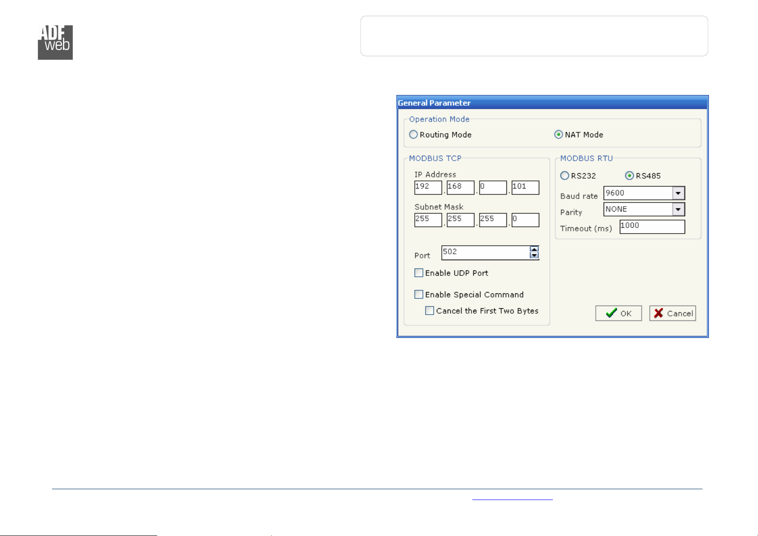Image resolution: width=758 pixels, height=536 pixels.
Task: Click the General Parameter title bar
Action: (552, 103)
